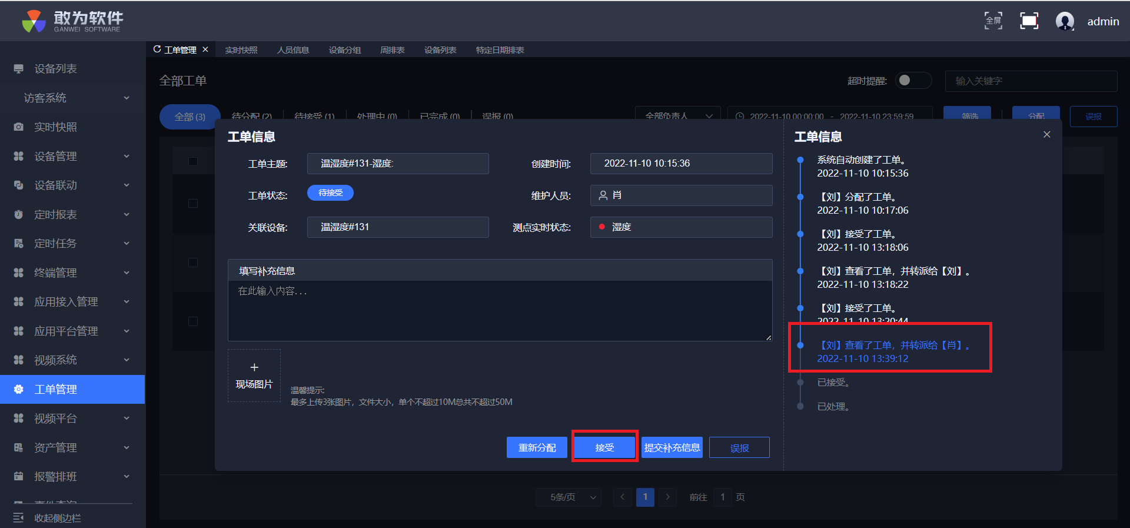This screenshot has height=528, width=1130.
Task: Click the 设备联动 sidebar icon
Action: point(19,185)
